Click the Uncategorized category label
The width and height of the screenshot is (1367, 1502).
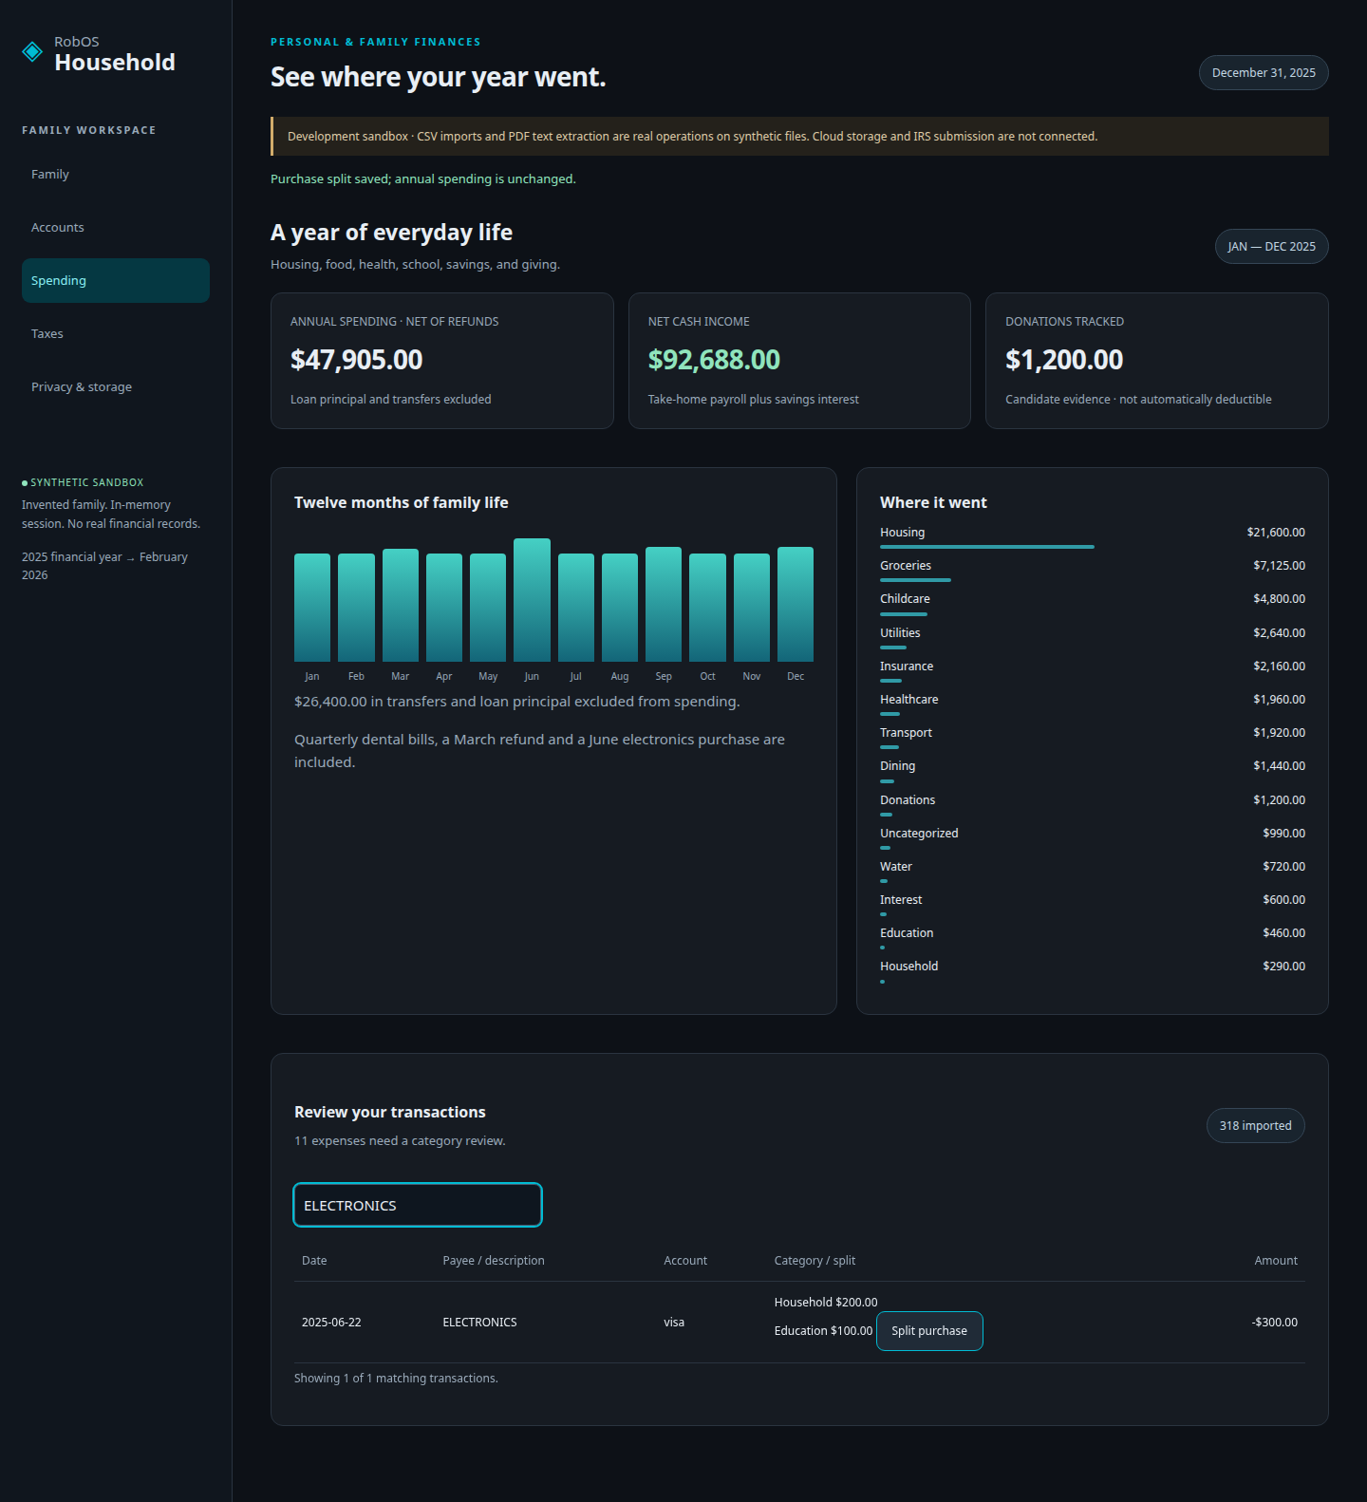pos(919,834)
